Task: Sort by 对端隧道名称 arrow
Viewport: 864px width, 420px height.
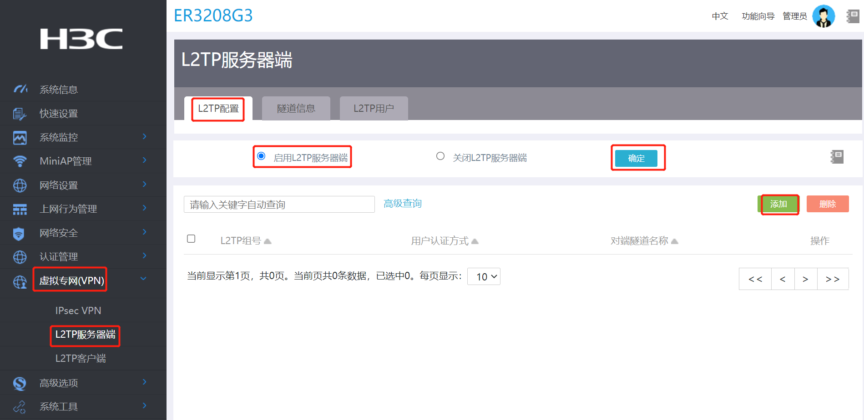Action: 675,241
